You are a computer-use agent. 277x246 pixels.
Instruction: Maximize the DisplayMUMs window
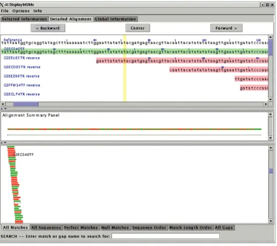(267, 5)
